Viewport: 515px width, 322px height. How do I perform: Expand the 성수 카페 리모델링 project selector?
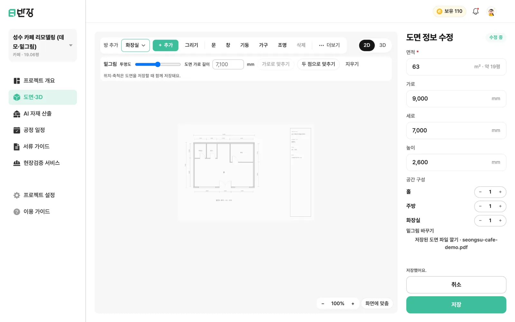pyautogui.click(x=42, y=45)
